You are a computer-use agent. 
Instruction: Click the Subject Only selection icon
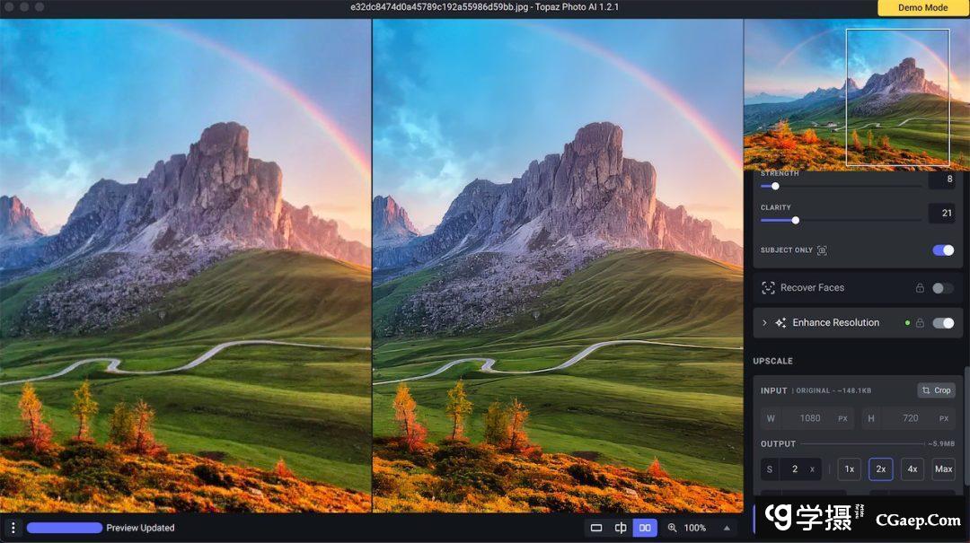[822, 250]
